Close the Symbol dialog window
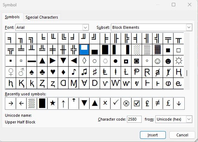 [x=190, y=5]
